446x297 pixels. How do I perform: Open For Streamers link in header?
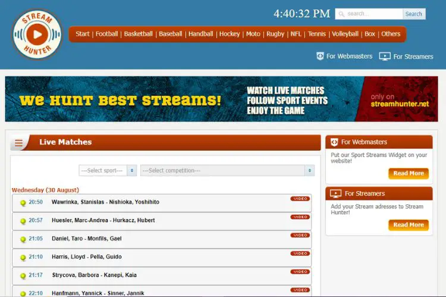pos(413,57)
